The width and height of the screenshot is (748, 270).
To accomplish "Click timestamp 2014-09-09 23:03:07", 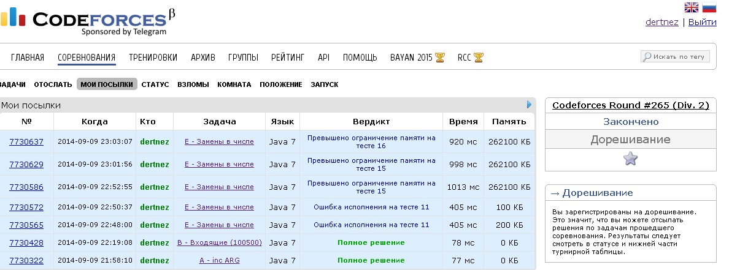I will click(95, 141).
